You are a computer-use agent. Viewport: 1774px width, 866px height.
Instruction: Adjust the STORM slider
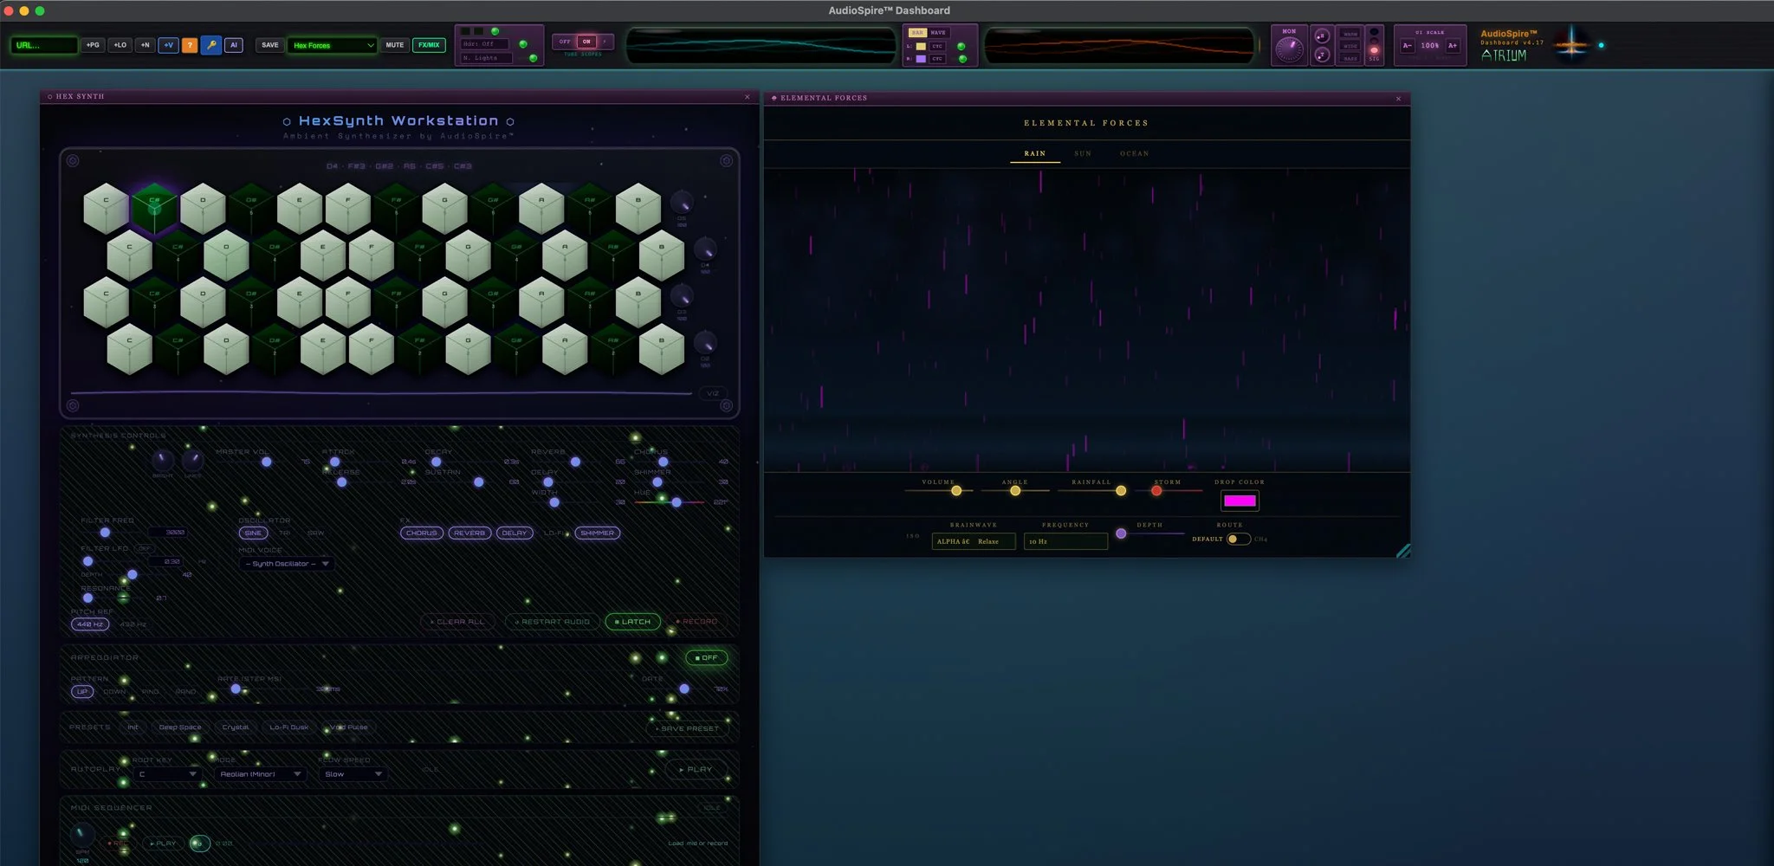(x=1168, y=491)
